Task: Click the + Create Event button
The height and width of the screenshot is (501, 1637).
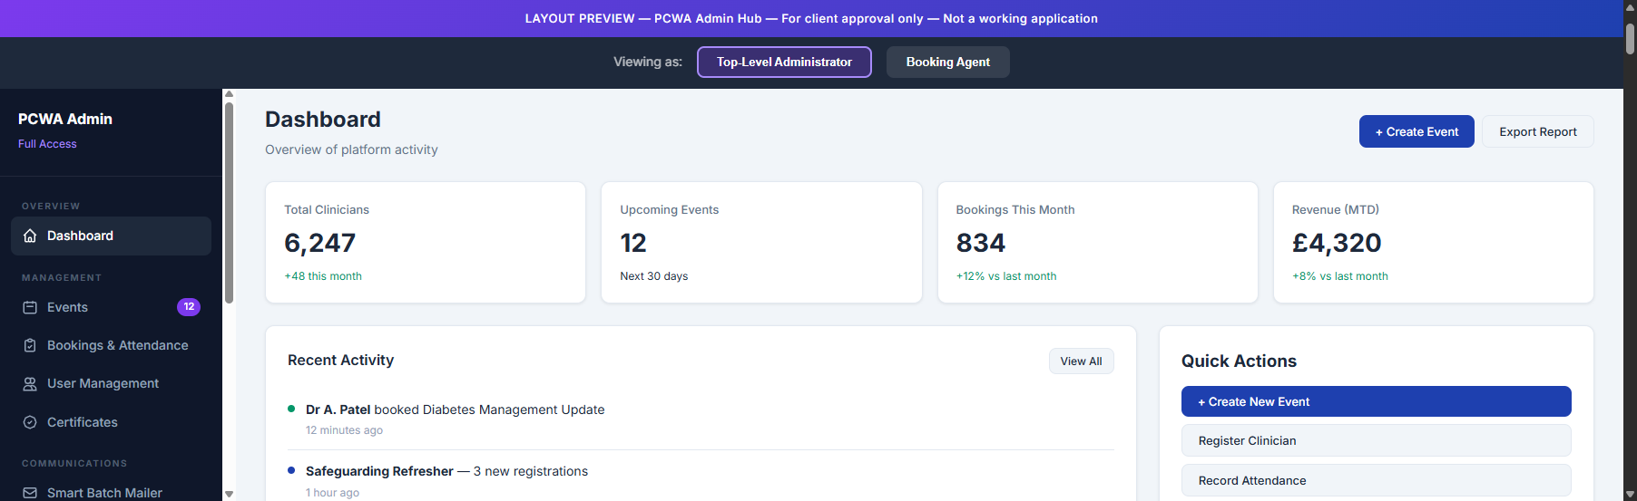Action: (1416, 131)
